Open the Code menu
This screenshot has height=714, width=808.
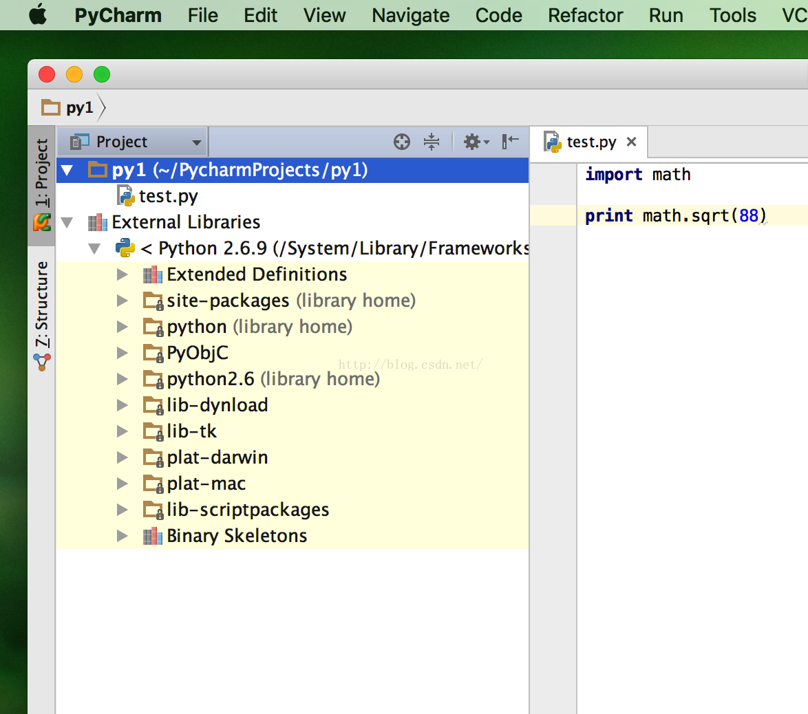coord(498,15)
